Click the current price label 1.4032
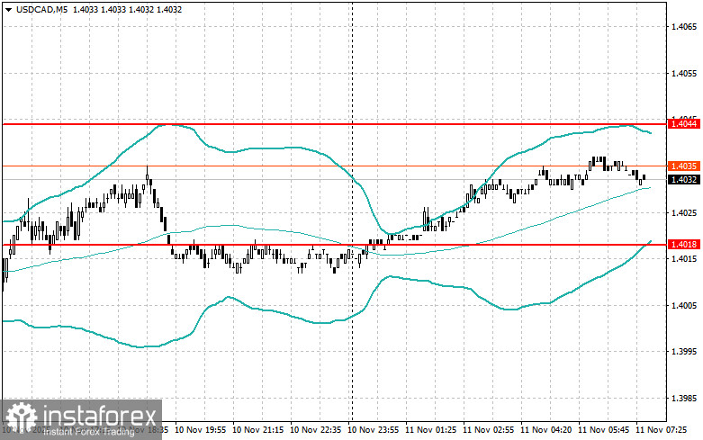 683,180
